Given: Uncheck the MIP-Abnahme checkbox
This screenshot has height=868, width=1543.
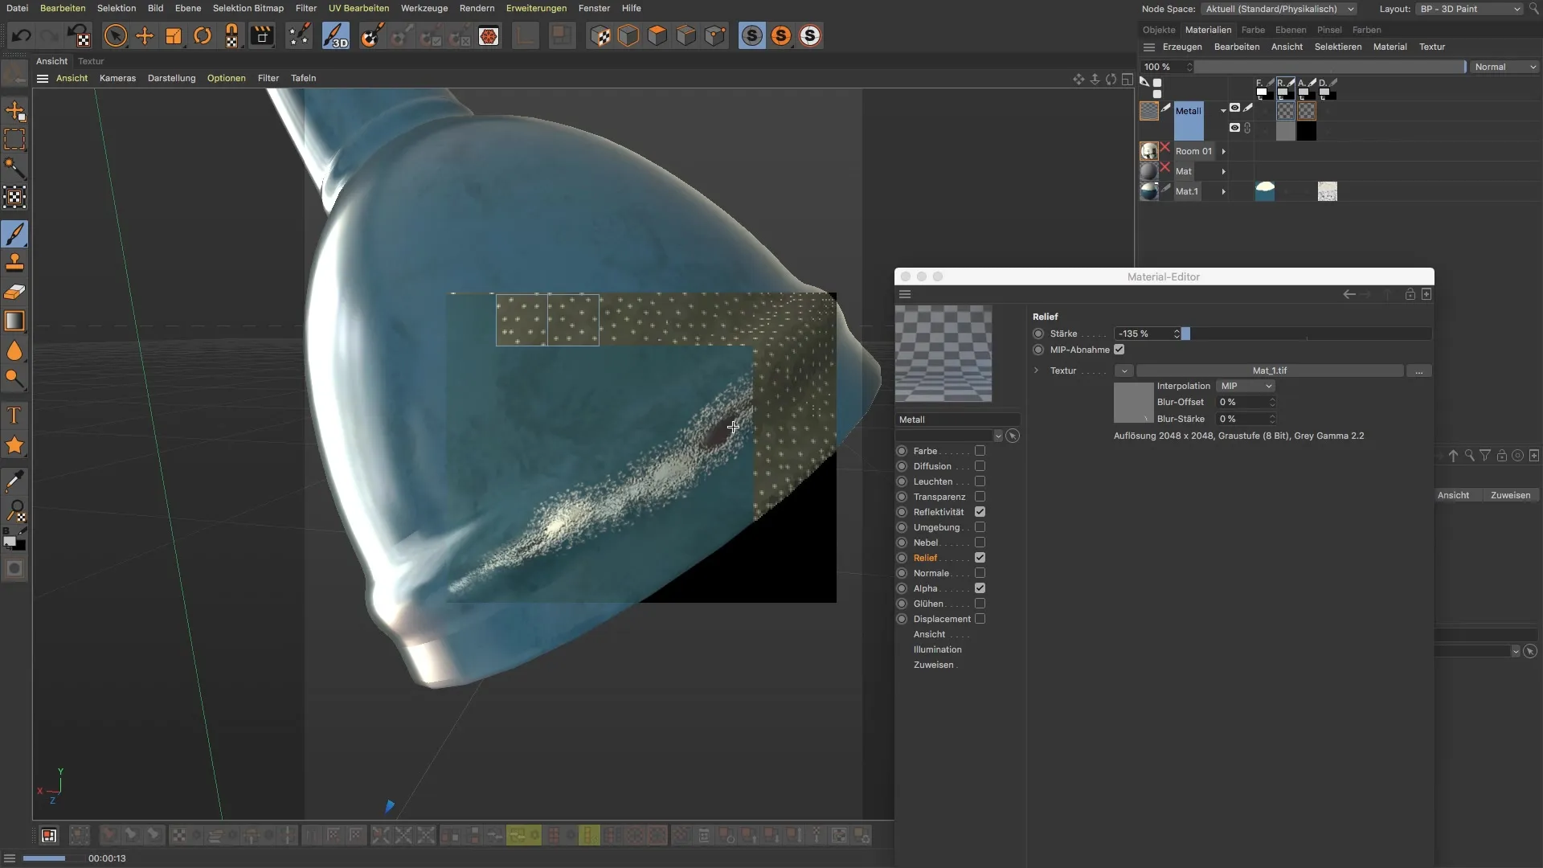Looking at the screenshot, I should [1119, 350].
